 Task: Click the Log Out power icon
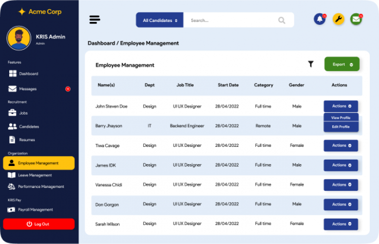pos(29,224)
